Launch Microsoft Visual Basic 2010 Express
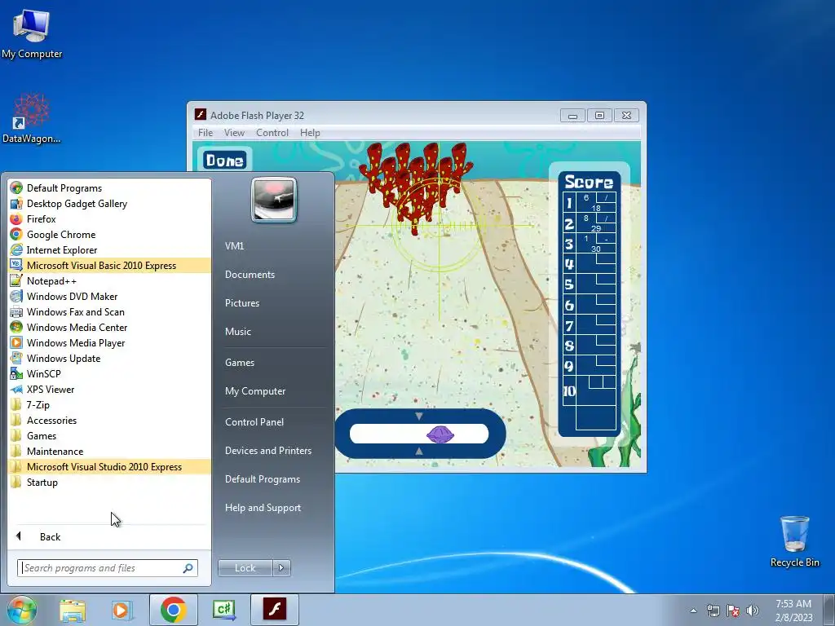835x626 pixels. click(x=109, y=265)
